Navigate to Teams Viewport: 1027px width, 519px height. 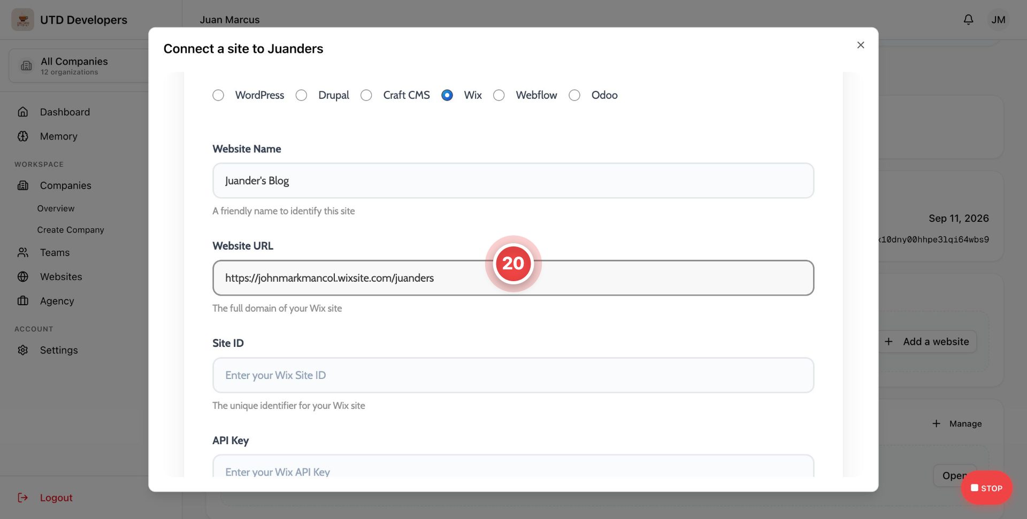pos(55,252)
